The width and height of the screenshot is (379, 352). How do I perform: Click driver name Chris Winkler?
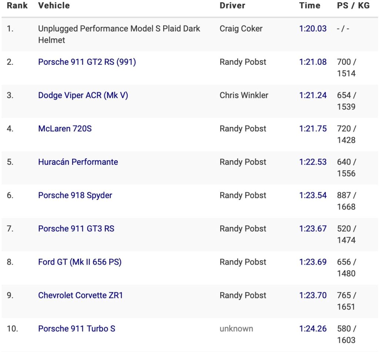[x=244, y=95]
